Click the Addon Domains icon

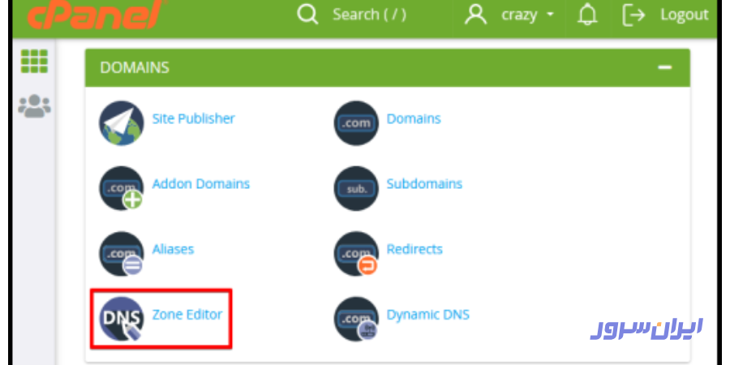coord(121,188)
